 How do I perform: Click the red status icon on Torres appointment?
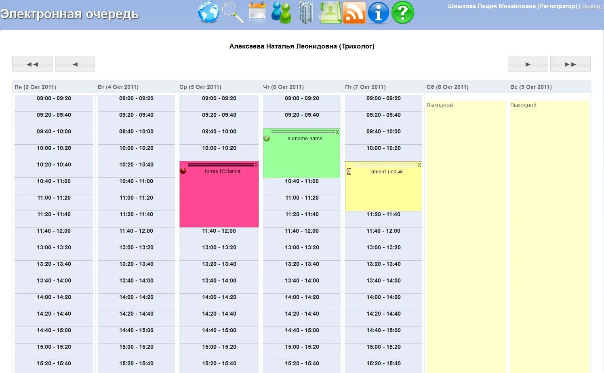[x=183, y=171]
